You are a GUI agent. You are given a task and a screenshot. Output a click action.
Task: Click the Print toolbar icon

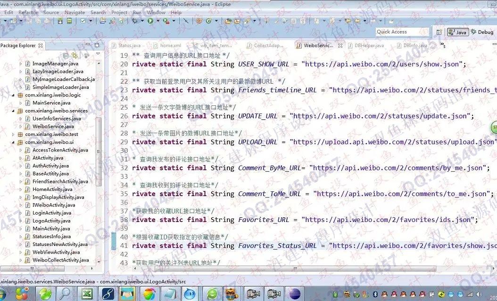click(47, 21)
